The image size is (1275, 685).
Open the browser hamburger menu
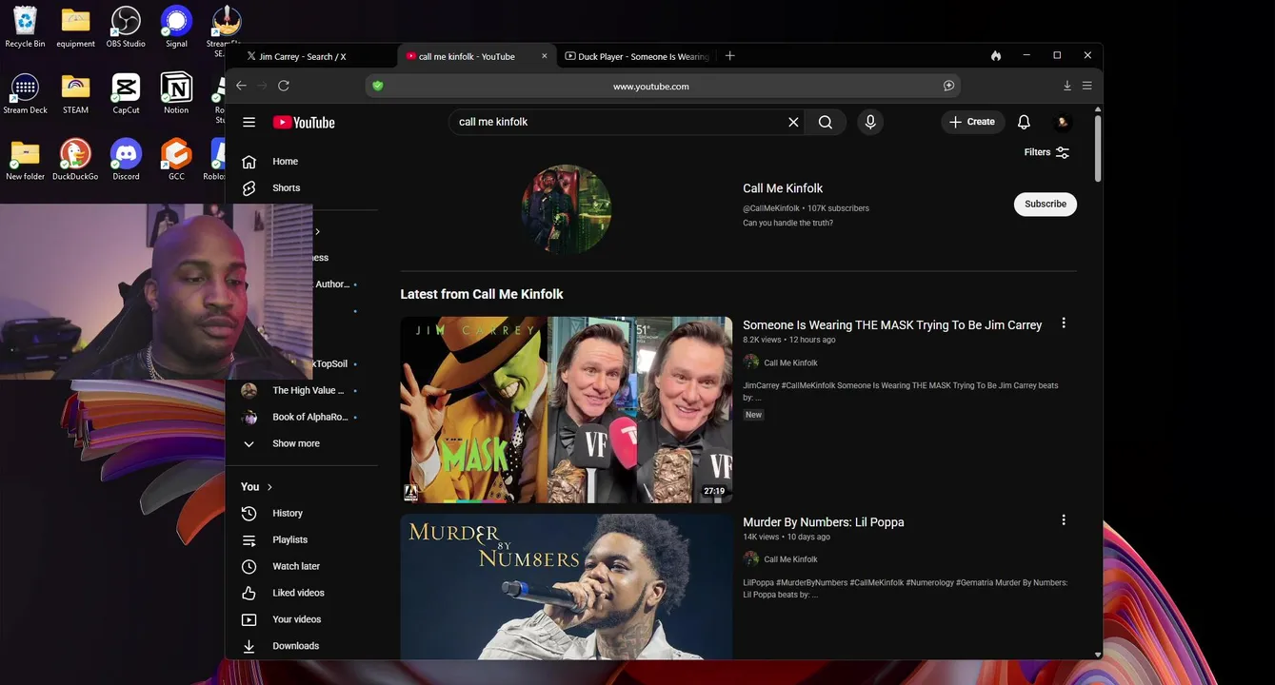(x=1087, y=86)
